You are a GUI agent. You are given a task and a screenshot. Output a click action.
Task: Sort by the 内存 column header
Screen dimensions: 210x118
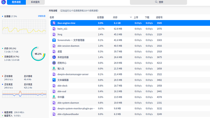pyautogui.click(x=115, y=17)
